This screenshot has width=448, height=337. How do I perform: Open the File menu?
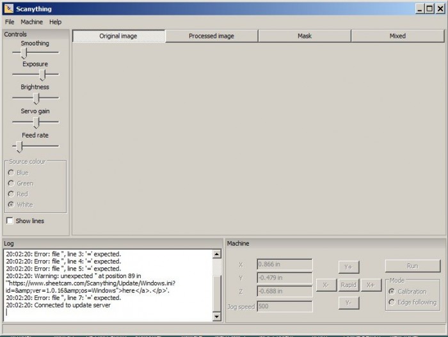(10, 22)
